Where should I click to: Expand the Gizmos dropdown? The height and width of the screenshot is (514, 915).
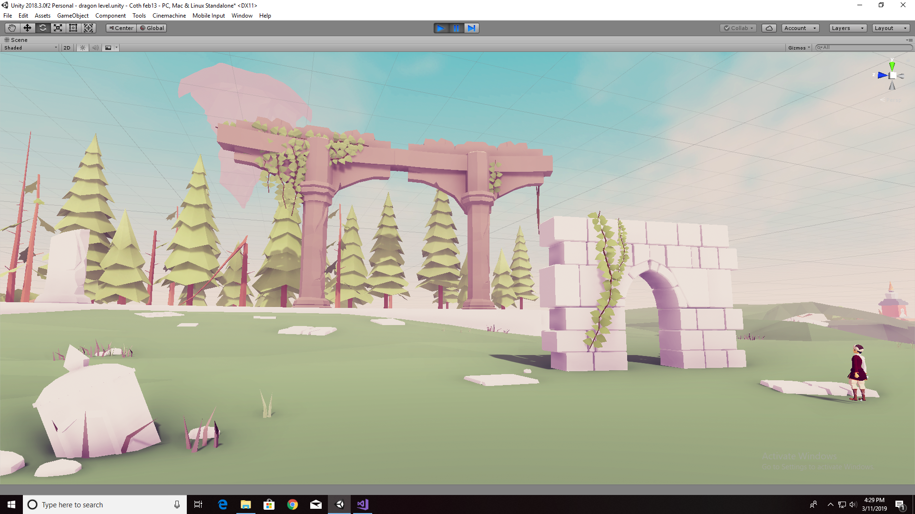coord(799,48)
